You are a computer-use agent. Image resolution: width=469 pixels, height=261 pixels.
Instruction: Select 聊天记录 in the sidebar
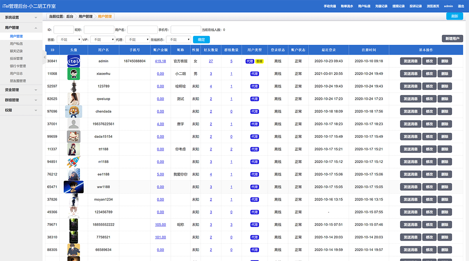(17, 51)
